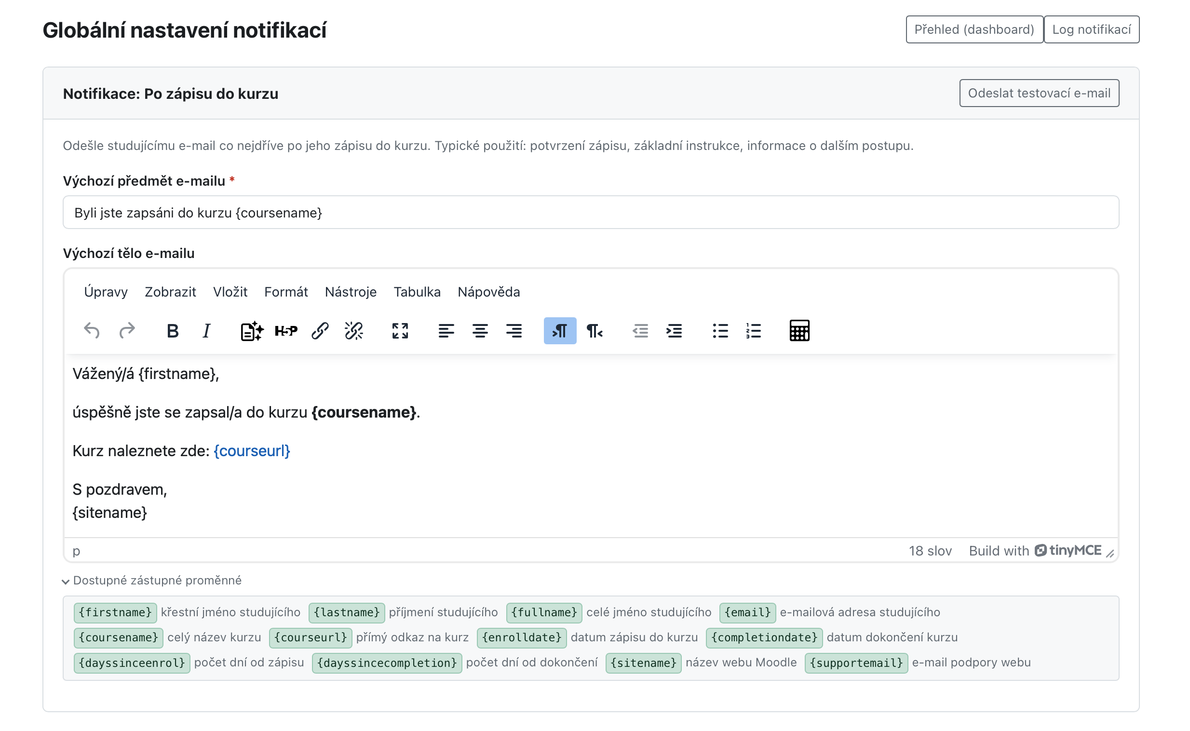Open the Log notifikací page
The image size is (1190, 731).
click(x=1092, y=29)
